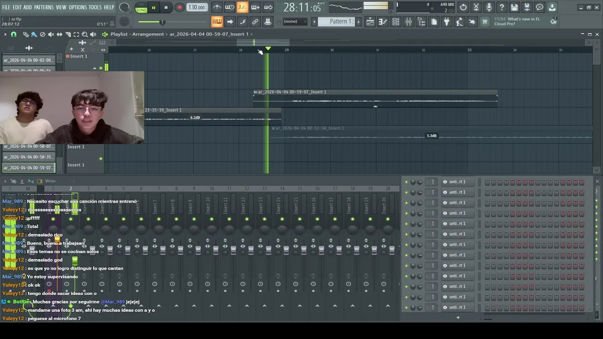Viewport: 603px width, 339px height.
Task: Select the playlist Zoom magnifier tool
Action: [x=85, y=34]
